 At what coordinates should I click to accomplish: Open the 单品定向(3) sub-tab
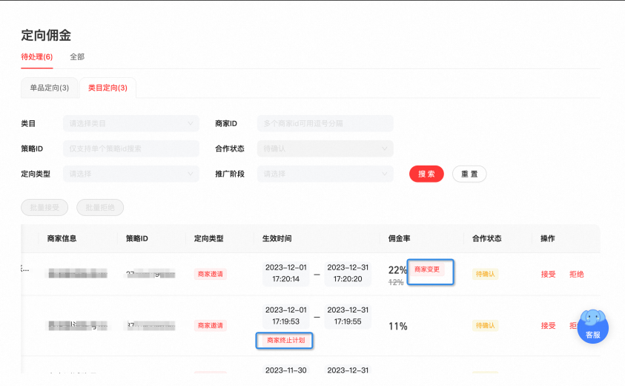[x=50, y=88]
